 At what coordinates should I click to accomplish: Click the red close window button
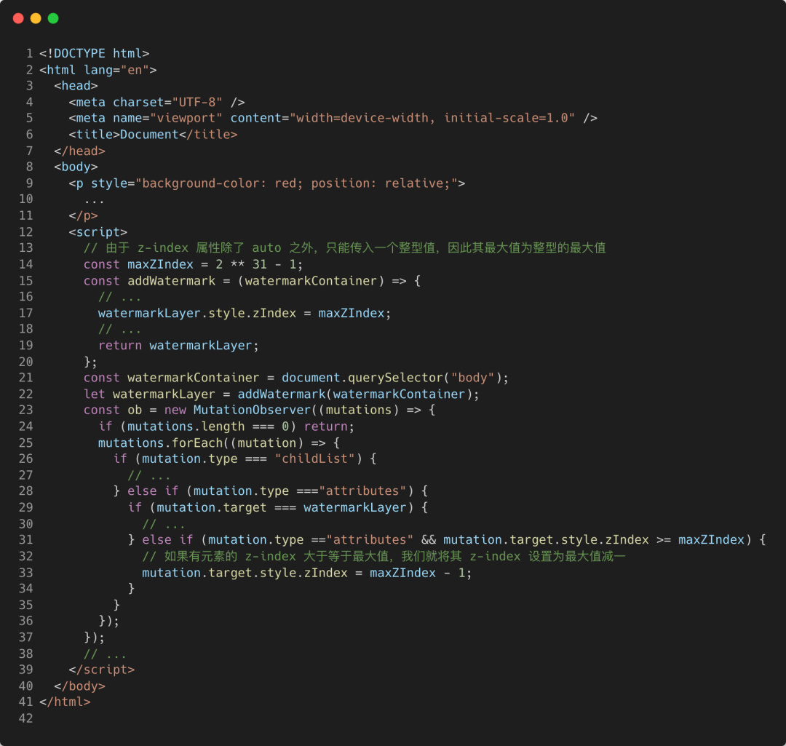[18, 18]
